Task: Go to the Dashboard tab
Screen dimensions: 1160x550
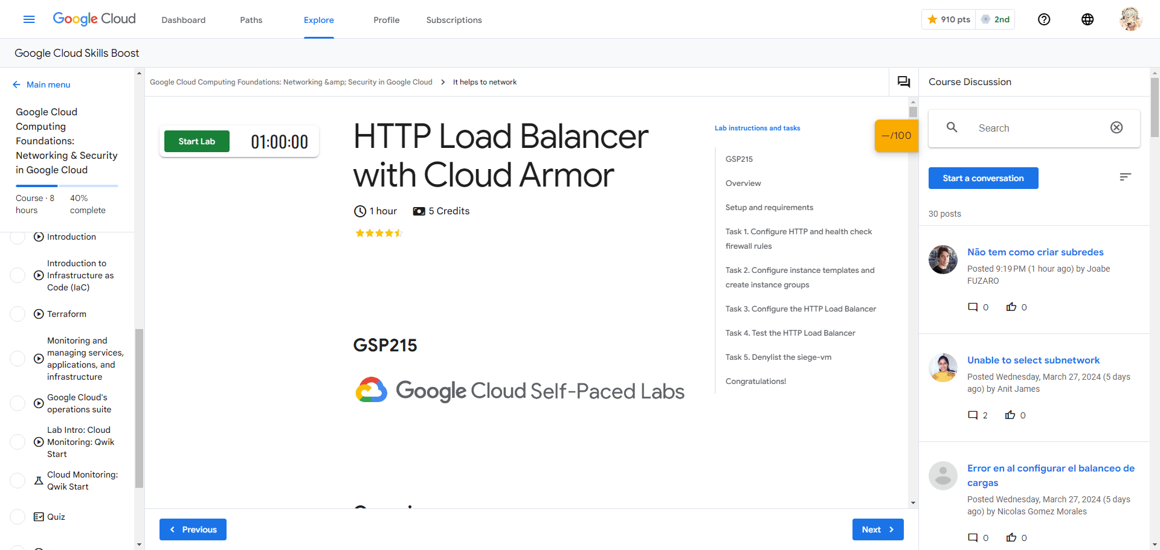Action: point(184,20)
